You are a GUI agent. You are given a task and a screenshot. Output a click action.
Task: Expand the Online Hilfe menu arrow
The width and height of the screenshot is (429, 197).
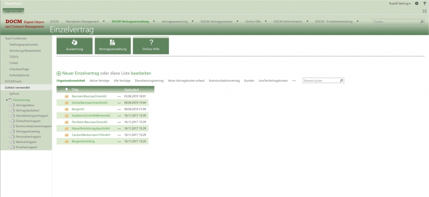(x=266, y=22)
